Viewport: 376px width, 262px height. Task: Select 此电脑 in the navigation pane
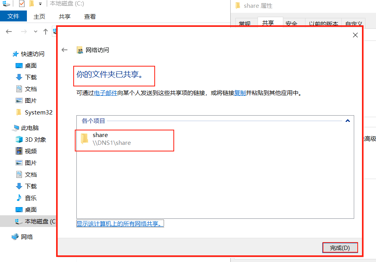click(x=30, y=128)
